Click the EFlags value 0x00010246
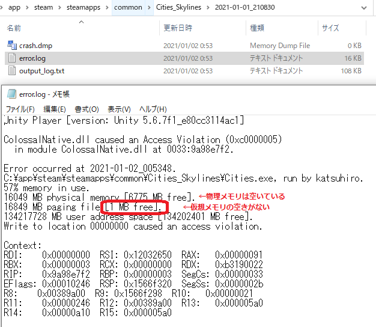 [x=66, y=284]
